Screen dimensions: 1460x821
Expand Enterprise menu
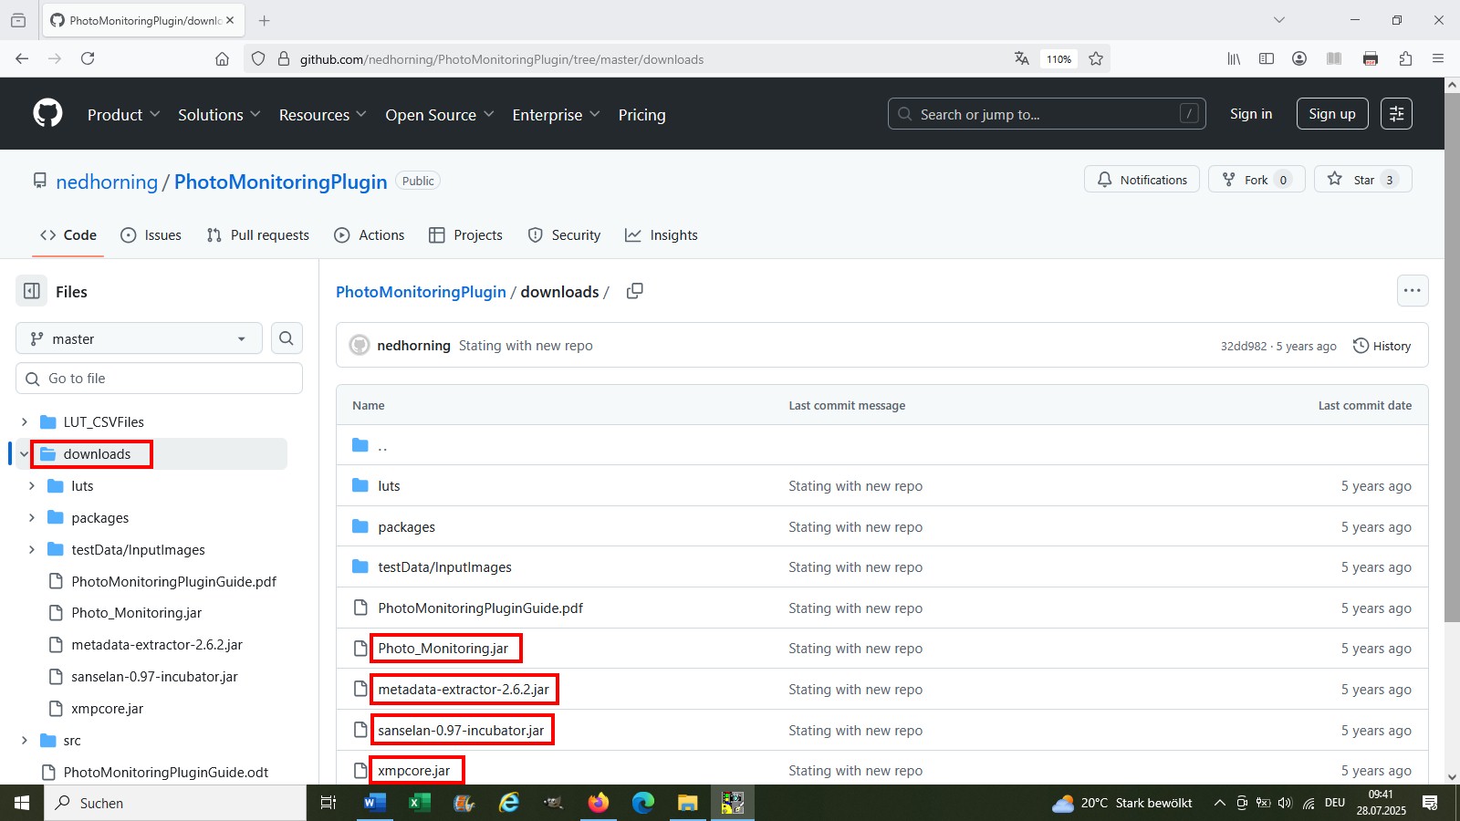point(556,114)
